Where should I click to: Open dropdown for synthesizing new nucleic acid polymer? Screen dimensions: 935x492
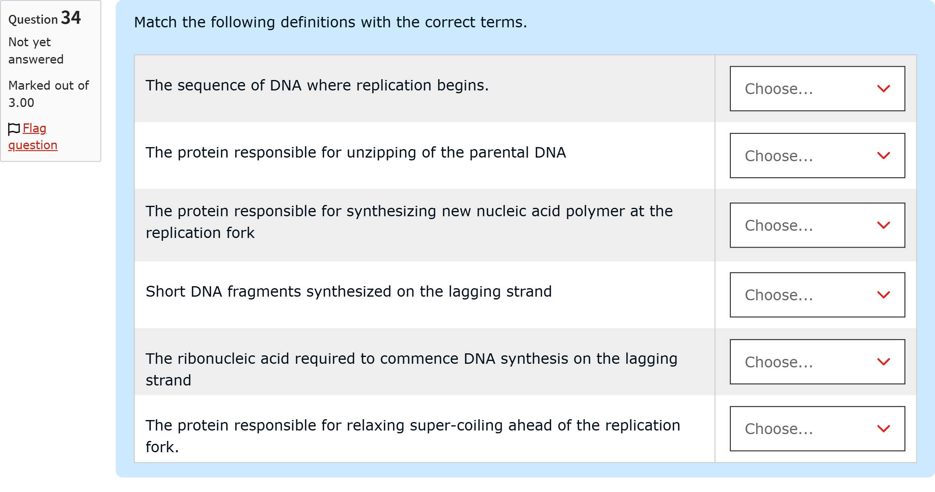click(x=817, y=225)
